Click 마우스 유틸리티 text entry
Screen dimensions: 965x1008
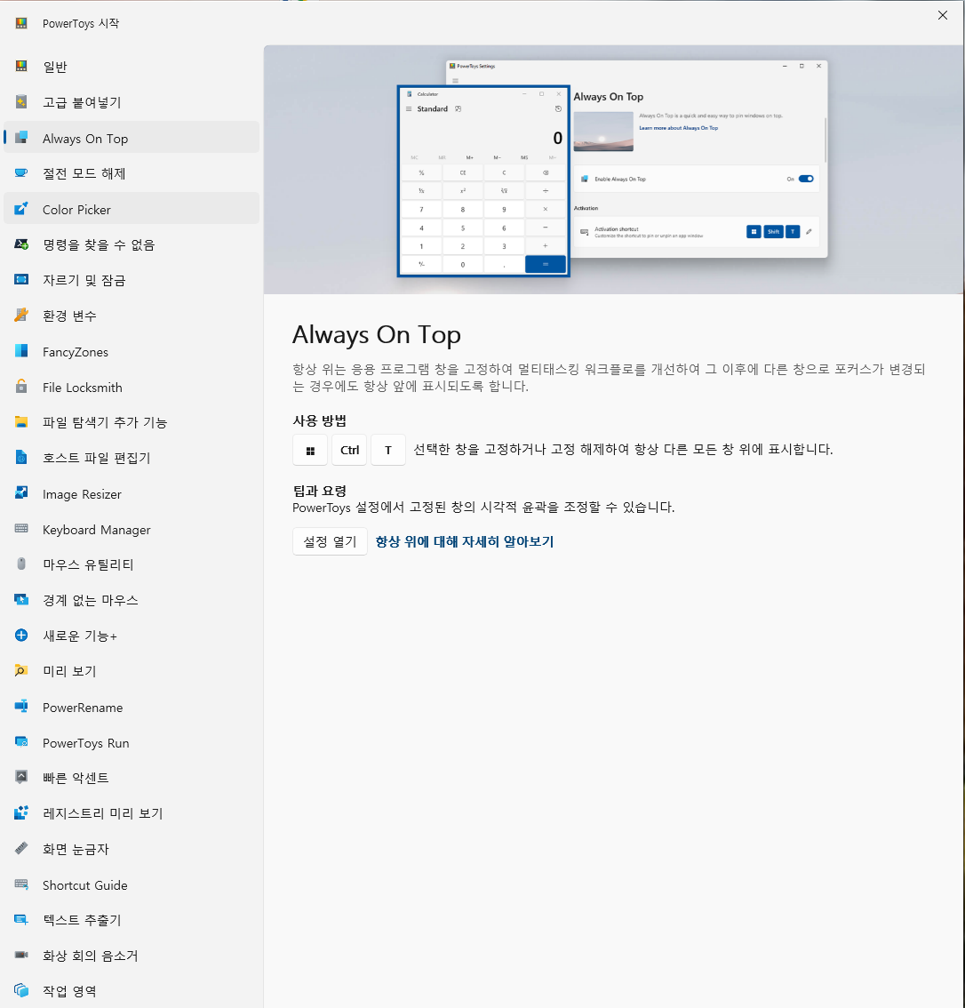point(88,564)
